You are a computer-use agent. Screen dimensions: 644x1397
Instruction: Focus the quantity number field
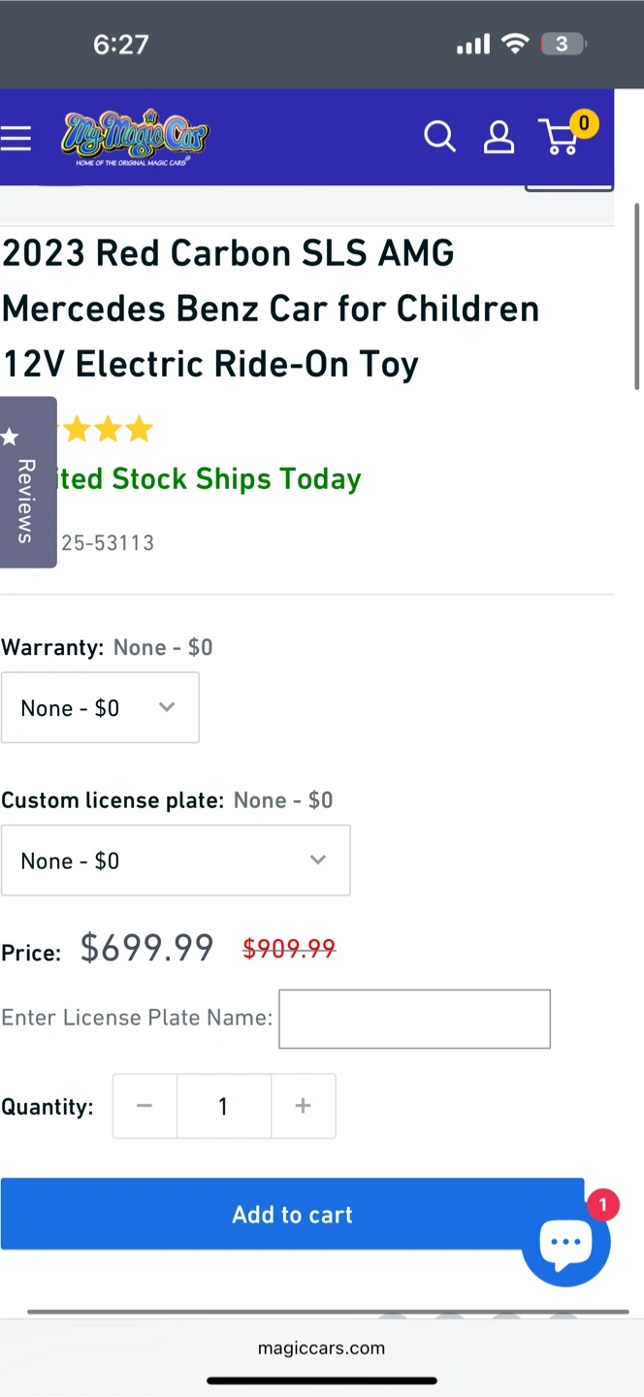[224, 1106]
